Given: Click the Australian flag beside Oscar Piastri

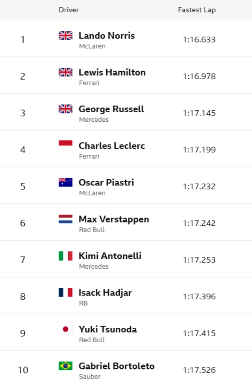Looking at the screenshot, I should pyautogui.click(x=65, y=182).
